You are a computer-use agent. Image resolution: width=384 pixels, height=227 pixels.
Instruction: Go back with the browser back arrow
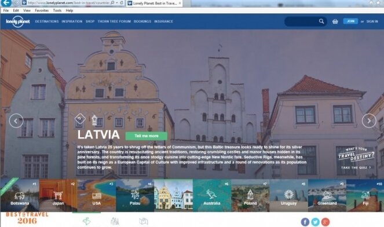tap(6, 3)
